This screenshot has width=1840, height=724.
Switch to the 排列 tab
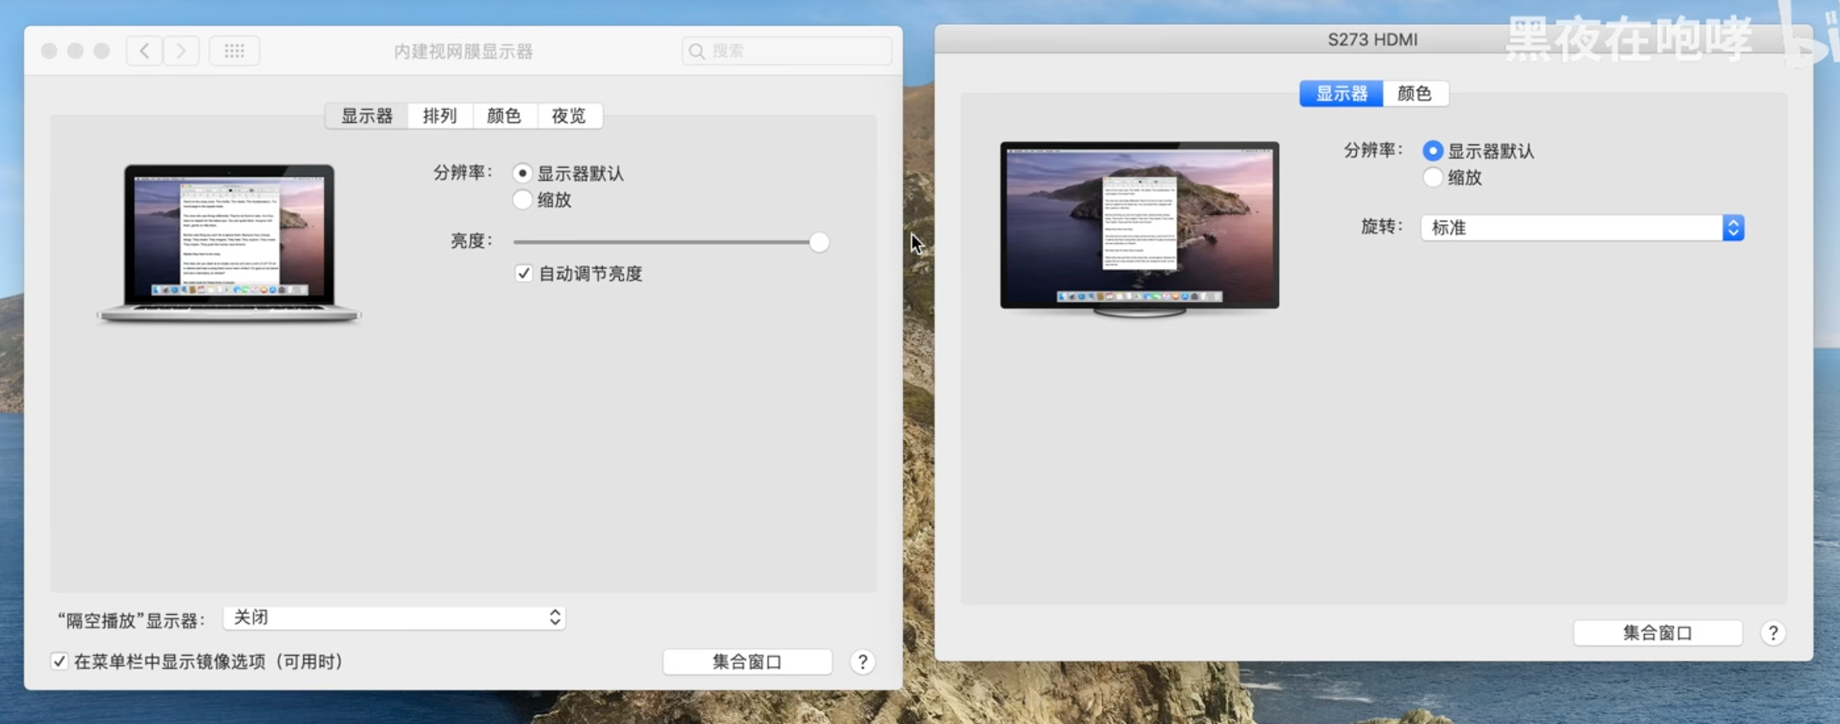(x=439, y=116)
